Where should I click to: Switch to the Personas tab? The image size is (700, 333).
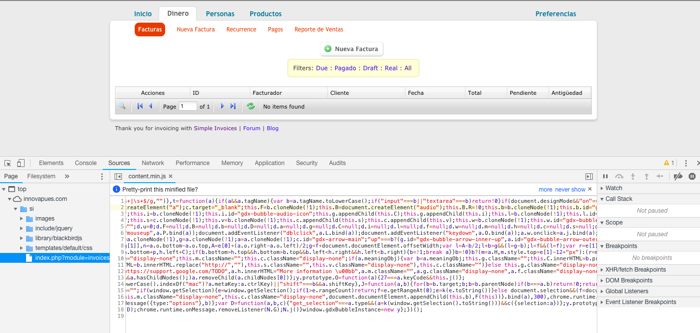[220, 14]
